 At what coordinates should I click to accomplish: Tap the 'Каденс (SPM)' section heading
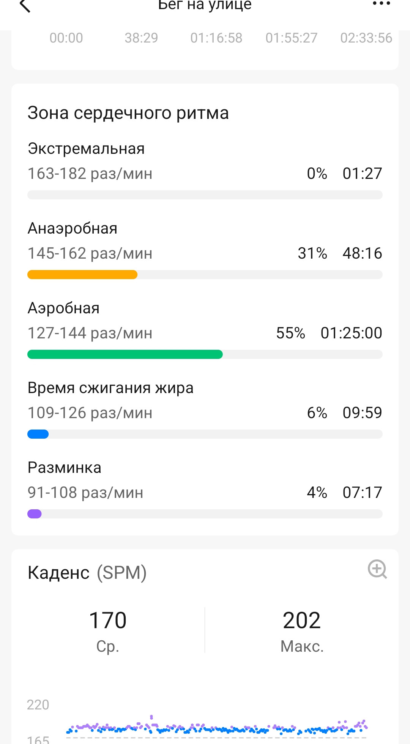click(x=87, y=572)
